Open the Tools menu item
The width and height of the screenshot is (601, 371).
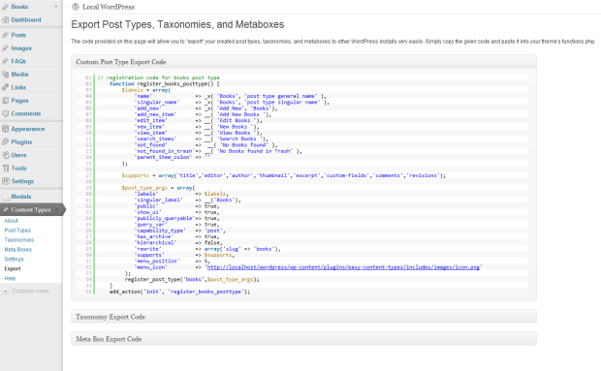pyautogui.click(x=18, y=169)
